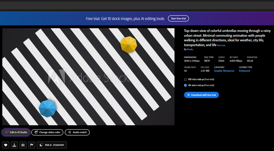This screenshot has height=151, width=274.
Task: Open contributor Pandu's profile
Action: (190, 49)
